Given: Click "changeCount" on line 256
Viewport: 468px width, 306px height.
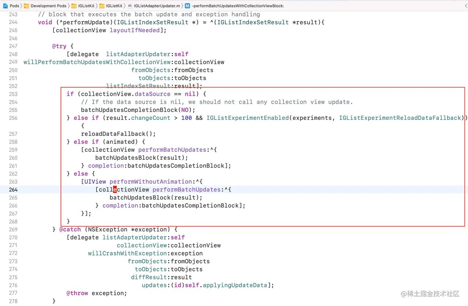Looking at the screenshot, I should tap(151, 118).
